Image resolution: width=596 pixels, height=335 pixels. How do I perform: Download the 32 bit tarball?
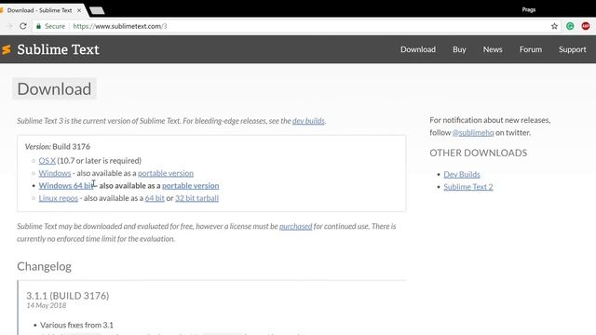pos(196,198)
